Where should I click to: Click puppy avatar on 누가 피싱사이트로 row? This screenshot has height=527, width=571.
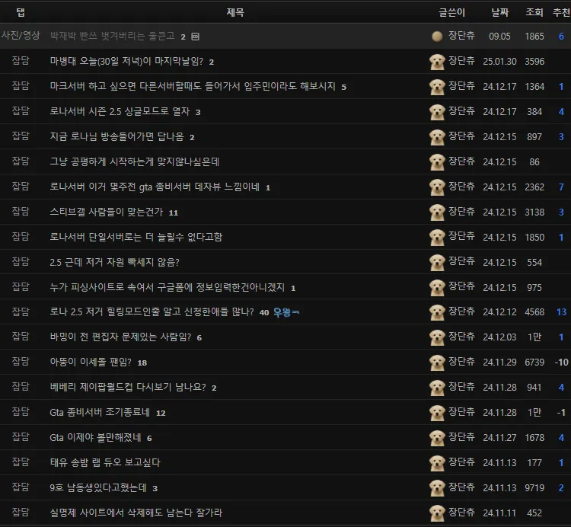(437, 288)
